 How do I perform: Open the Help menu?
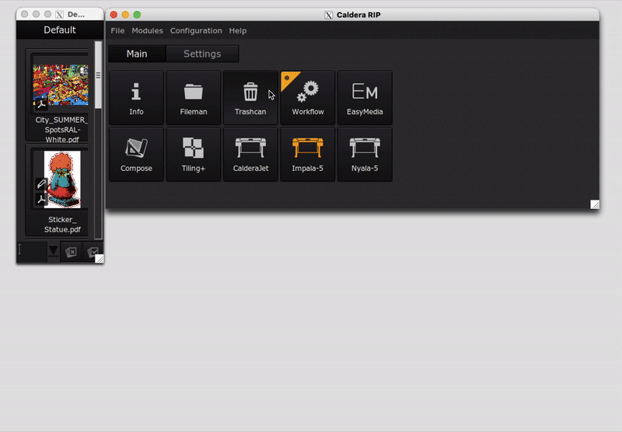pos(238,31)
